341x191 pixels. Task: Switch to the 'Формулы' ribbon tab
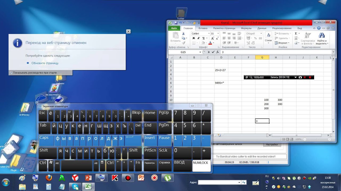click(246, 28)
